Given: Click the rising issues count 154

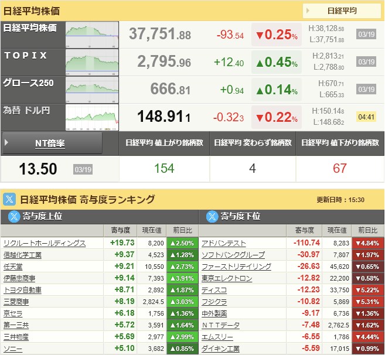Looking at the screenshot, I should [x=164, y=168].
